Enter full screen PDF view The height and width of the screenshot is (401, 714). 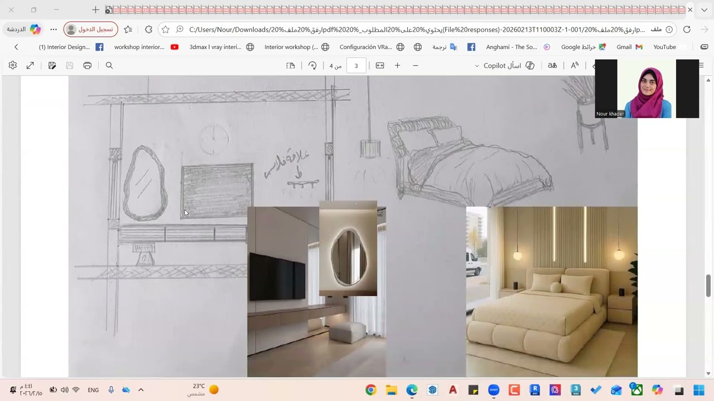pos(30,66)
